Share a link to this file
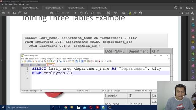Viewport: 196px width, 110px height. 181,13
